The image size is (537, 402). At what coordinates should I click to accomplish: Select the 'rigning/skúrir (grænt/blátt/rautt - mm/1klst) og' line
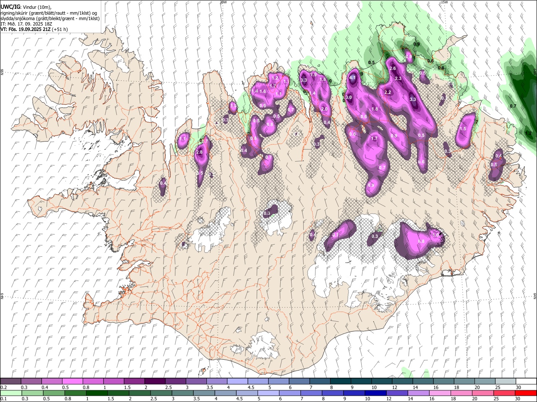[x=49, y=13]
